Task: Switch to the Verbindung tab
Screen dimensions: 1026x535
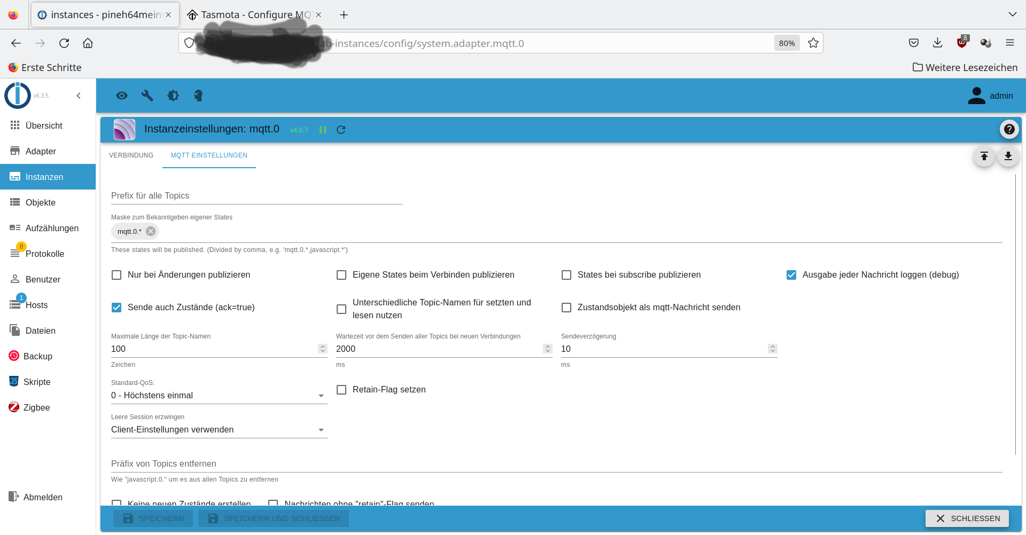Action: coord(131,155)
